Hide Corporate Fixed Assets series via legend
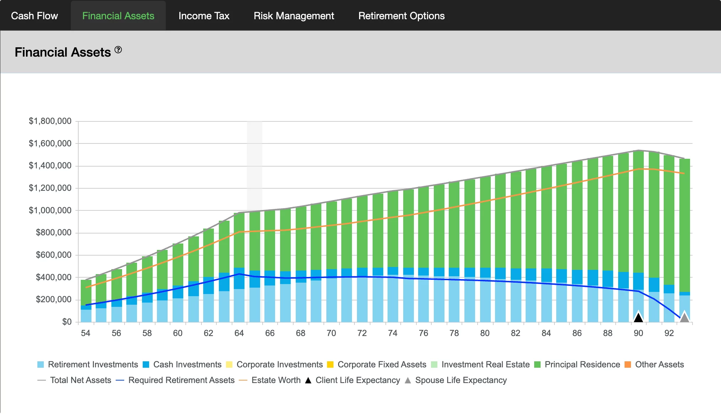Screen dimensions: 721x414 point(330,365)
